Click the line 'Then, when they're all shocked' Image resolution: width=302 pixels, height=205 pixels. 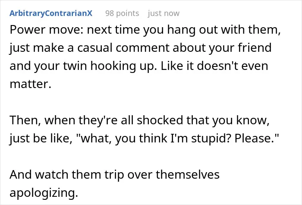coord(139,120)
